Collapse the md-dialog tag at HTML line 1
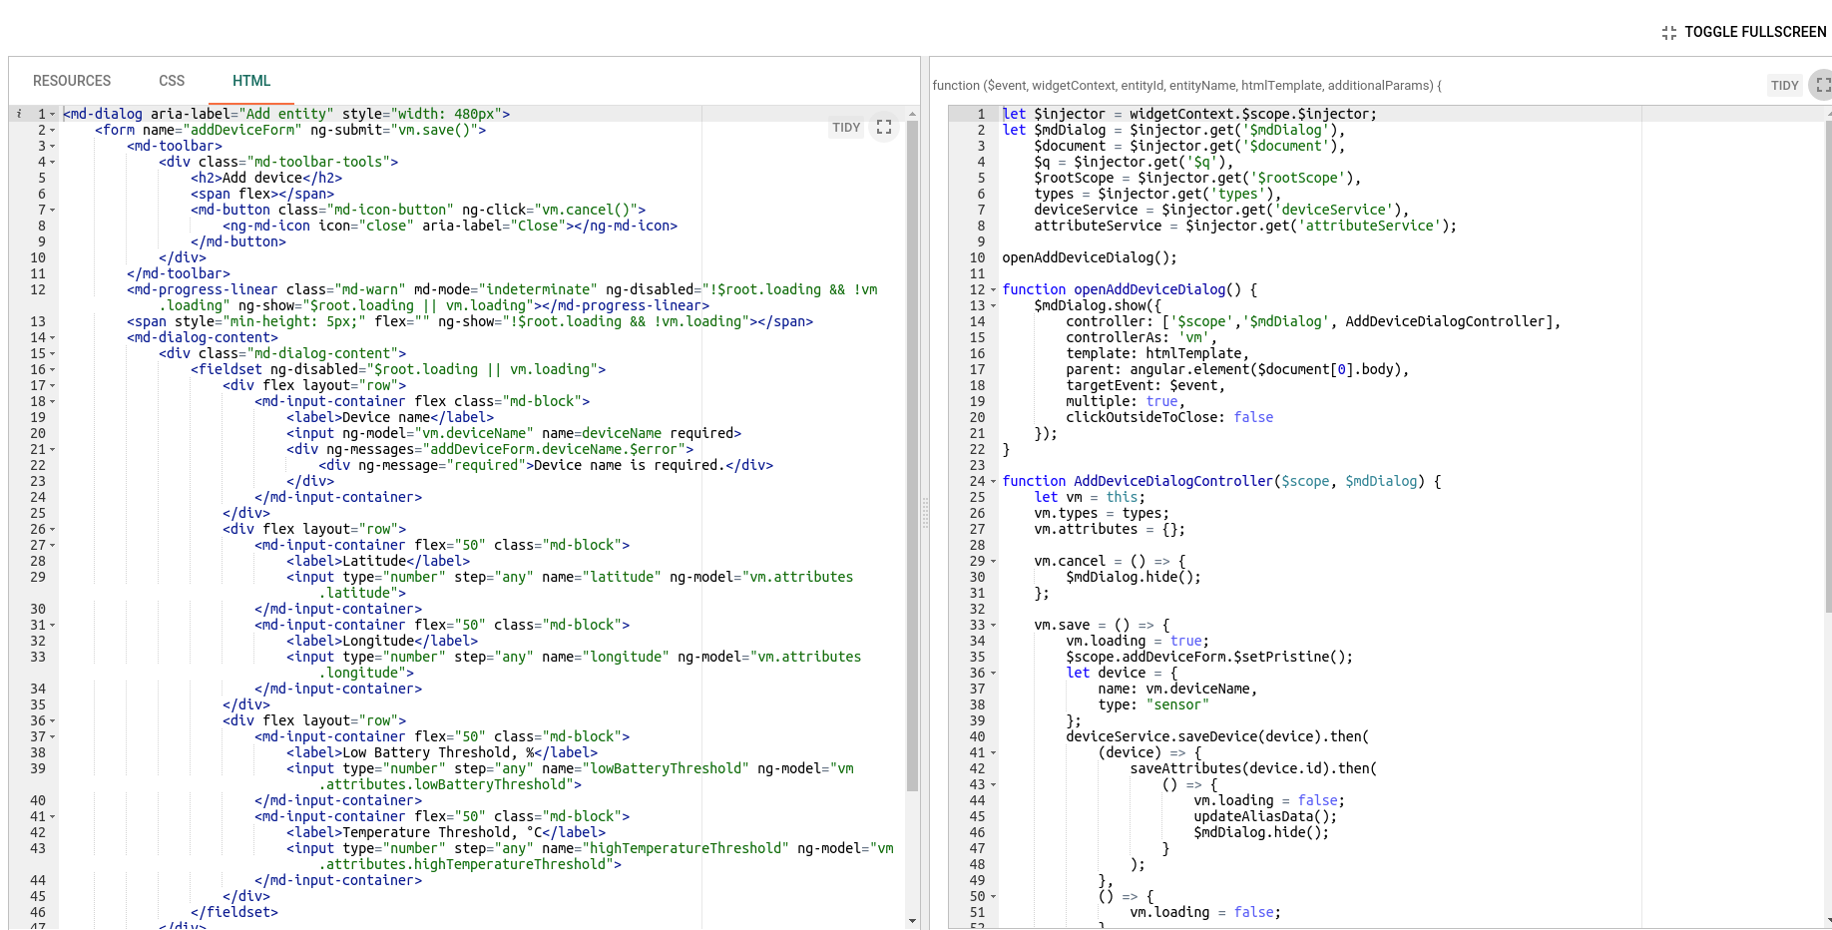Image resolution: width=1832 pixels, height=930 pixels. (x=53, y=115)
